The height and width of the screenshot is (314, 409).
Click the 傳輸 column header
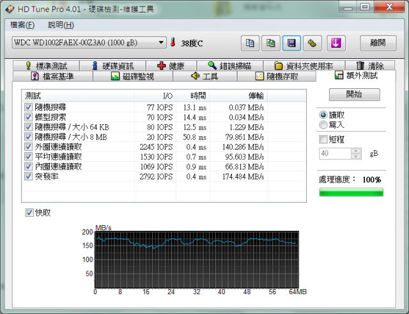pyautogui.click(x=238, y=96)
